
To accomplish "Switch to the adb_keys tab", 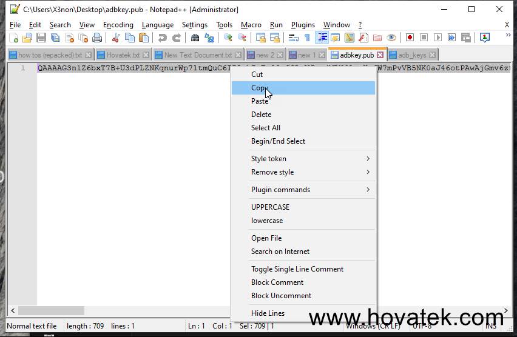I will tap(412, 55).
